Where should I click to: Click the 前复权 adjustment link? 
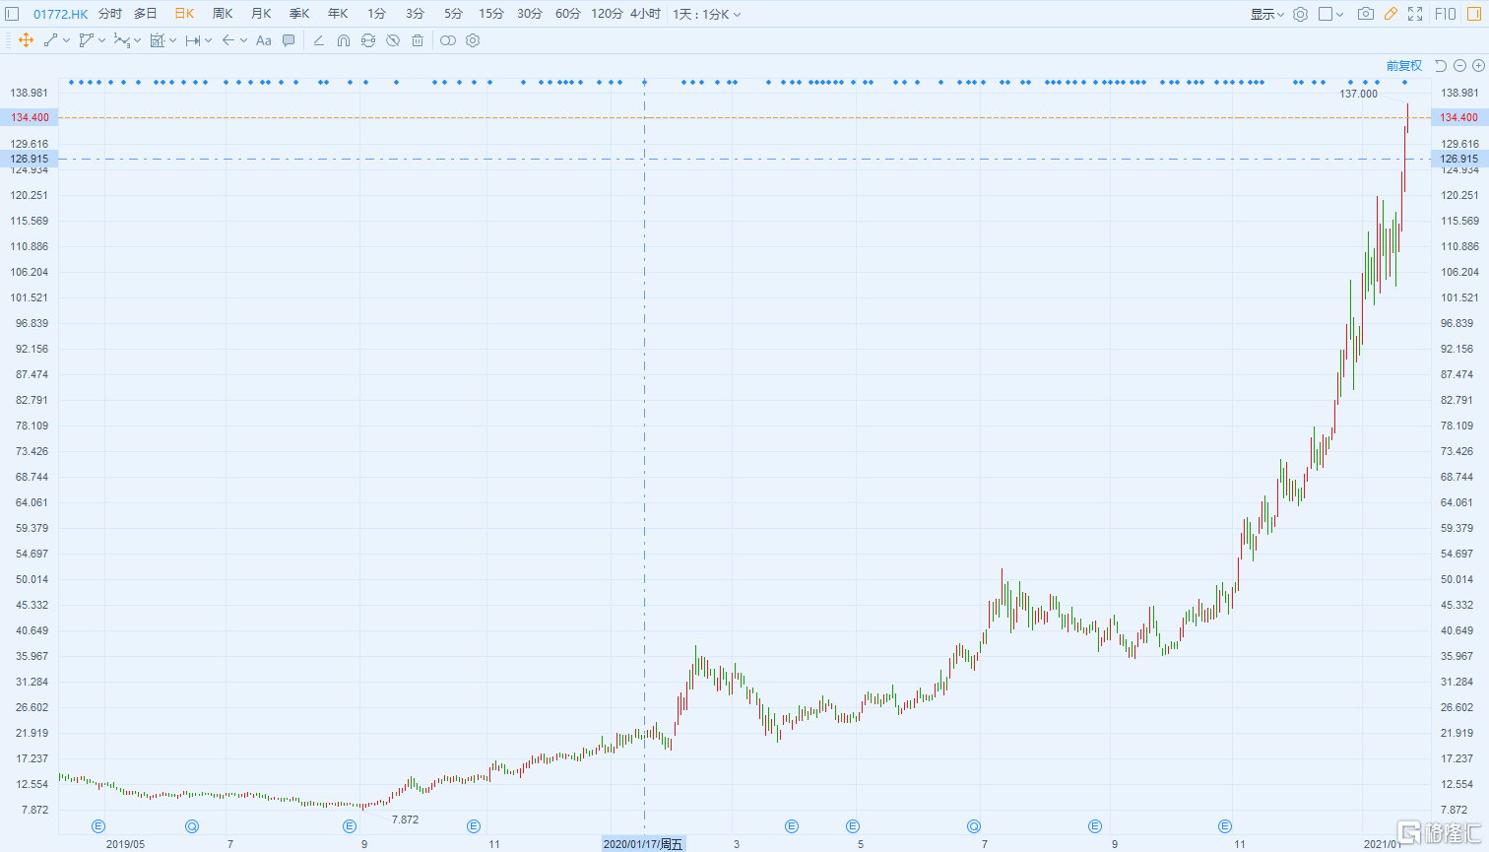pos(1403,66)
